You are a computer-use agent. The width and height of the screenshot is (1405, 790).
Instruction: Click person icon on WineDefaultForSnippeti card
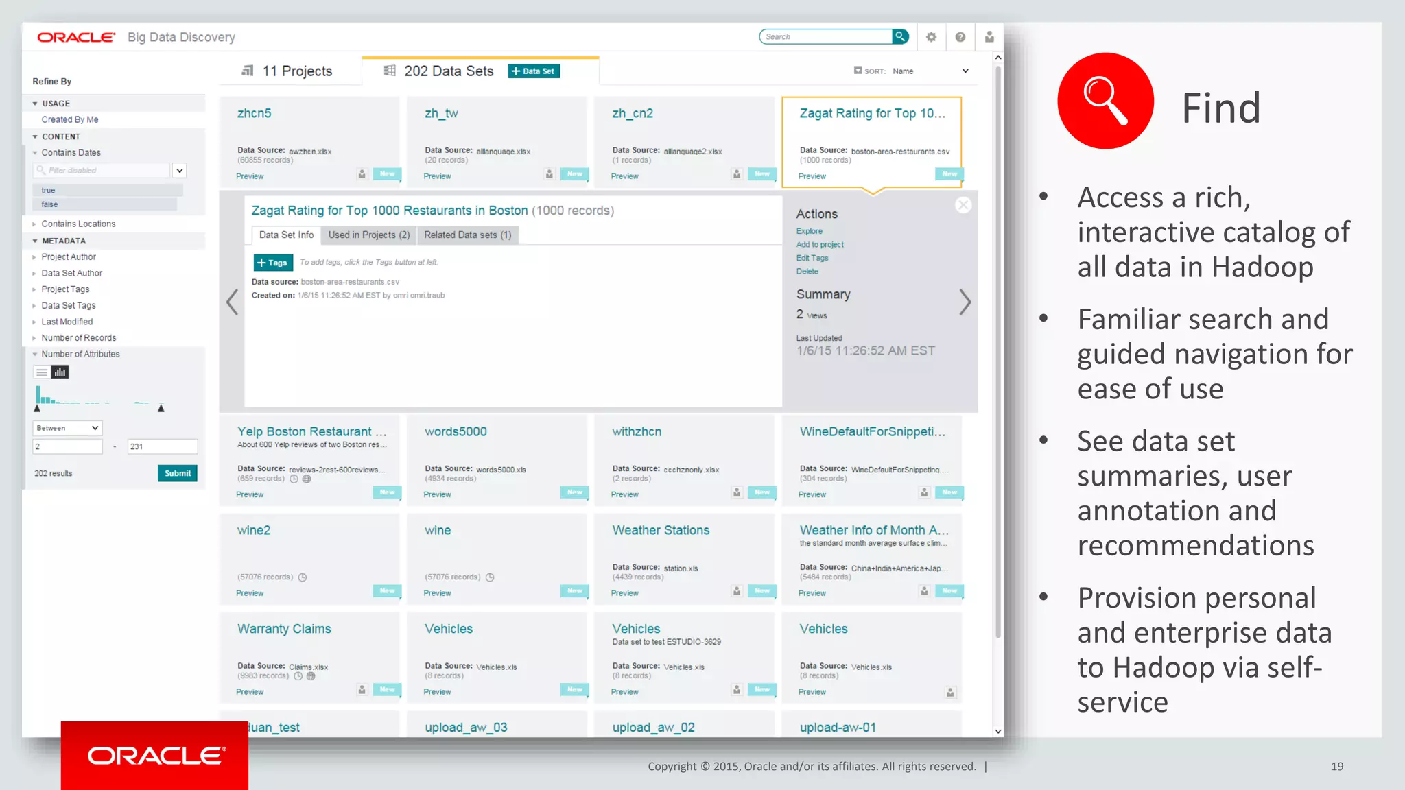924,492
